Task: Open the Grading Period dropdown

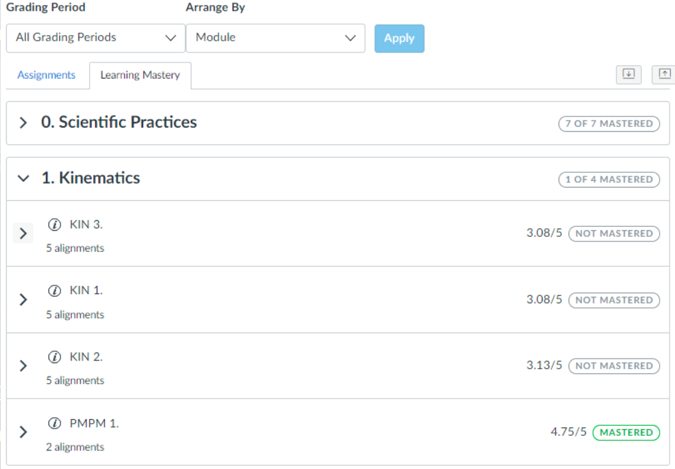Action: pyautogui.click(x=95, y=38)
